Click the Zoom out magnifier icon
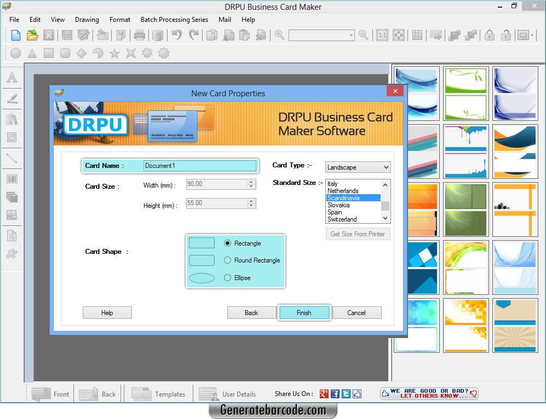The image size is (546, 419). (x=363, y=35)
